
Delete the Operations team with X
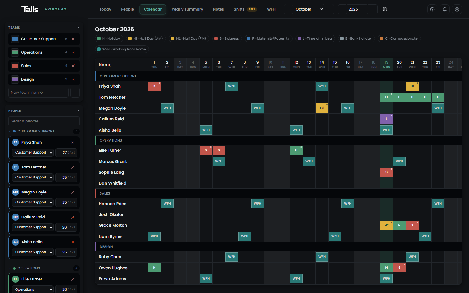[x=73, y=52]
